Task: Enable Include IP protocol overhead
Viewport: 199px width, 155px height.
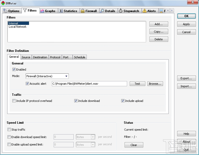Action: (x=14, y=101)
